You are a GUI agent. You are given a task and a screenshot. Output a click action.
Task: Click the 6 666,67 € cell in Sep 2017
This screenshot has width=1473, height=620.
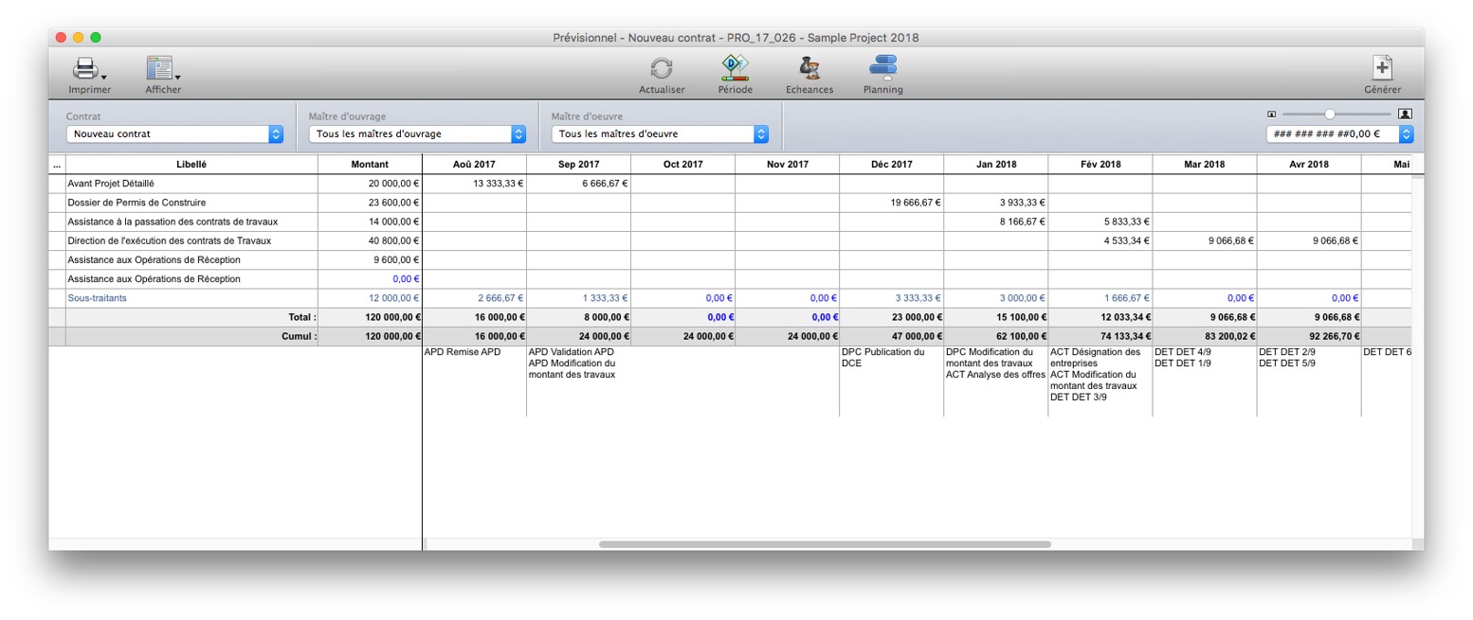pos(578,184)
